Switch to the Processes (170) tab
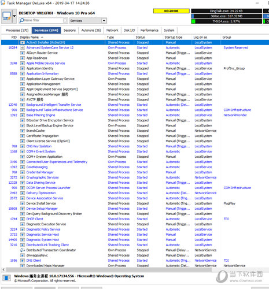 coord(17,30)
